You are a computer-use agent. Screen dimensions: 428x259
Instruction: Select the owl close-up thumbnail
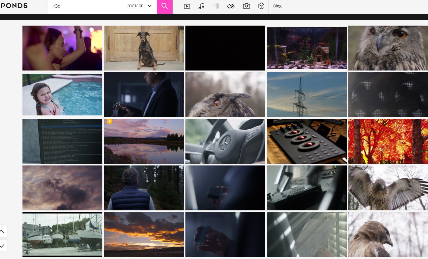point(388,48)
